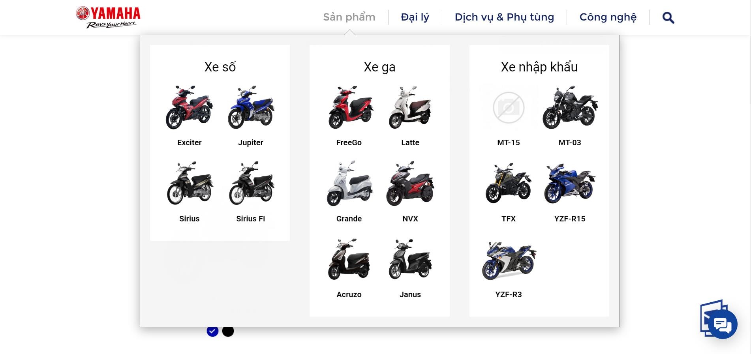This screenshot has height=354, width=751.
Task: Click the TFX text label
Action: point(509,219)
